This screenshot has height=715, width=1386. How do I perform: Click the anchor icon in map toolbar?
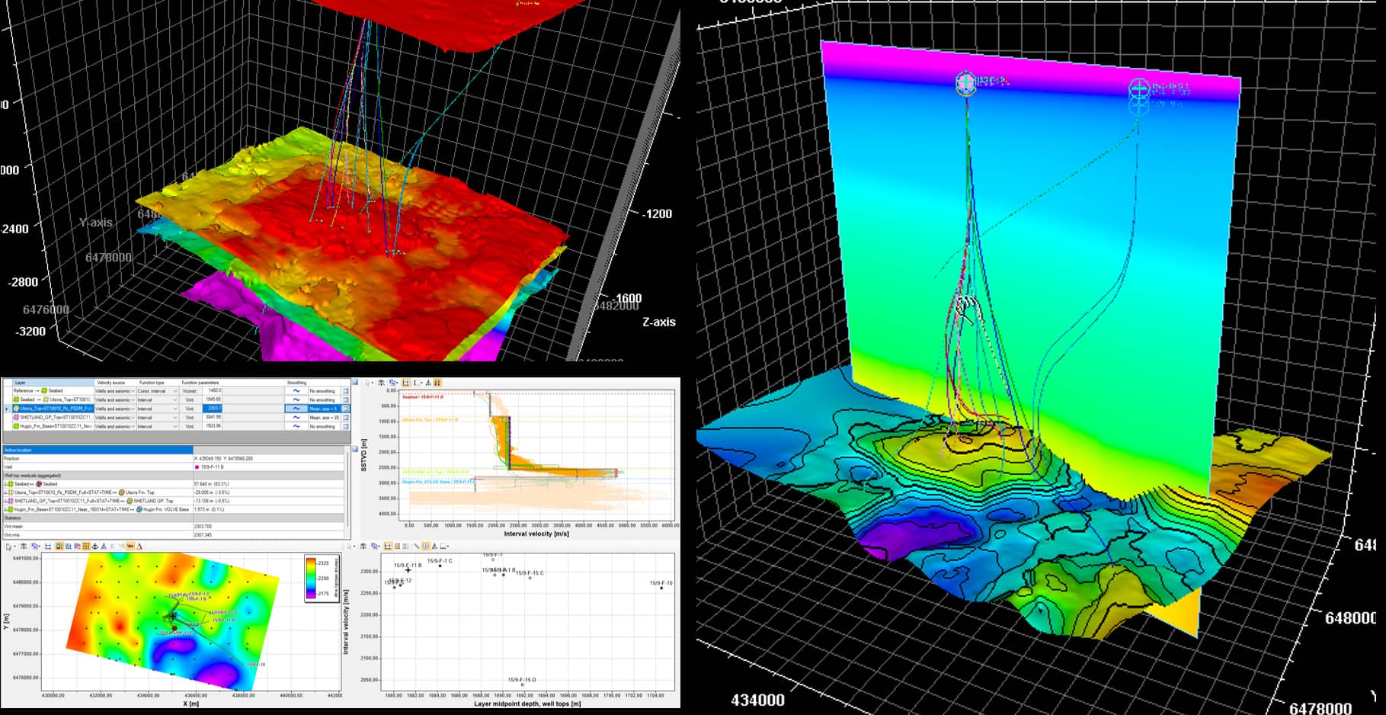(x=95, y=546)
